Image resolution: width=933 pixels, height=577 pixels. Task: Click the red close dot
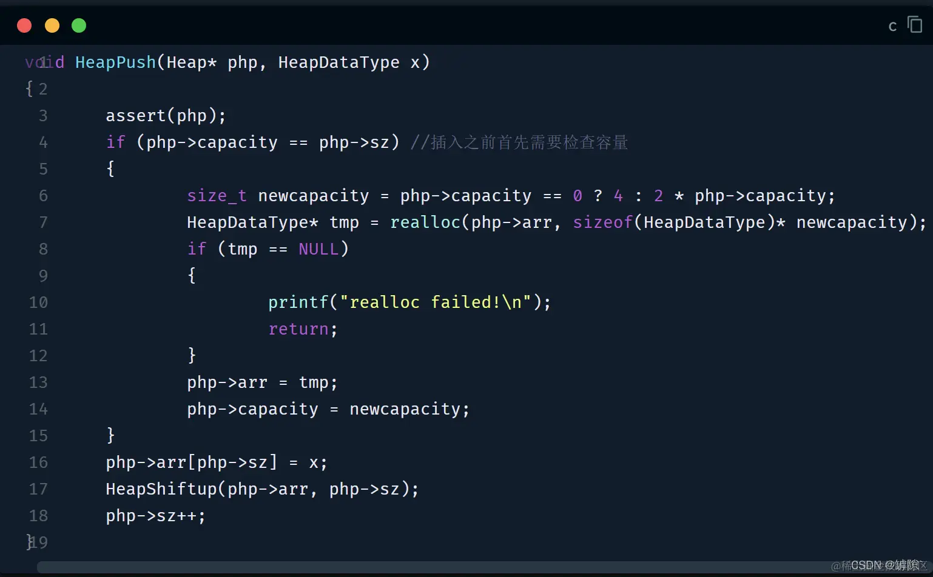coord(24,25)
